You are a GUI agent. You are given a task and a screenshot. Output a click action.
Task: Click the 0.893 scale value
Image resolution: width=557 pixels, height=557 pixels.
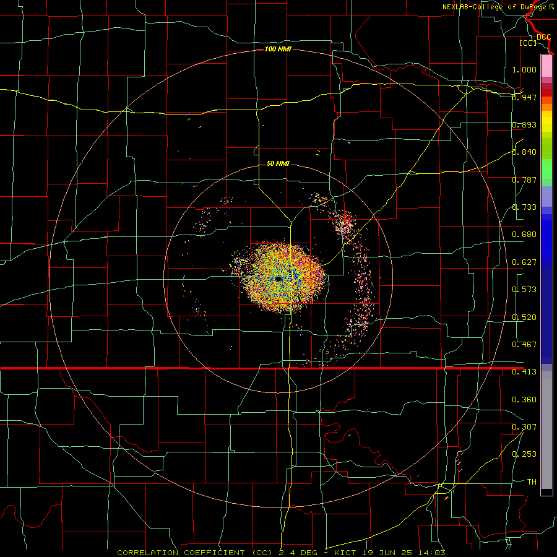point(524,124)
